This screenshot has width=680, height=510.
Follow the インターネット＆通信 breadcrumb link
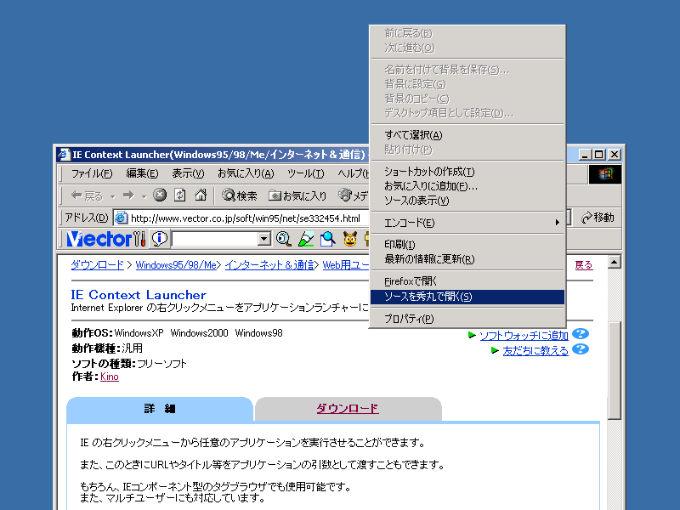pyautogui.click(x=269, y=264)
